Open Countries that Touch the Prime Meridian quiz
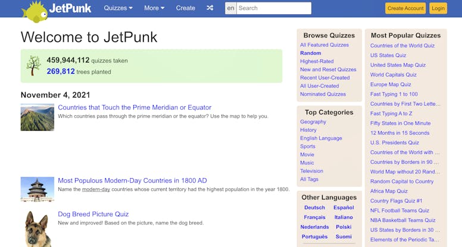This screenshot has height=247, width=462. point(135,107)
